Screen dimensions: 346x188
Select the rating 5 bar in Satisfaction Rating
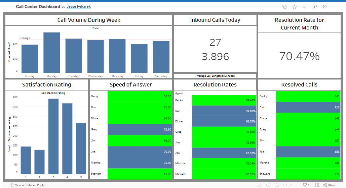coord(81,148)
